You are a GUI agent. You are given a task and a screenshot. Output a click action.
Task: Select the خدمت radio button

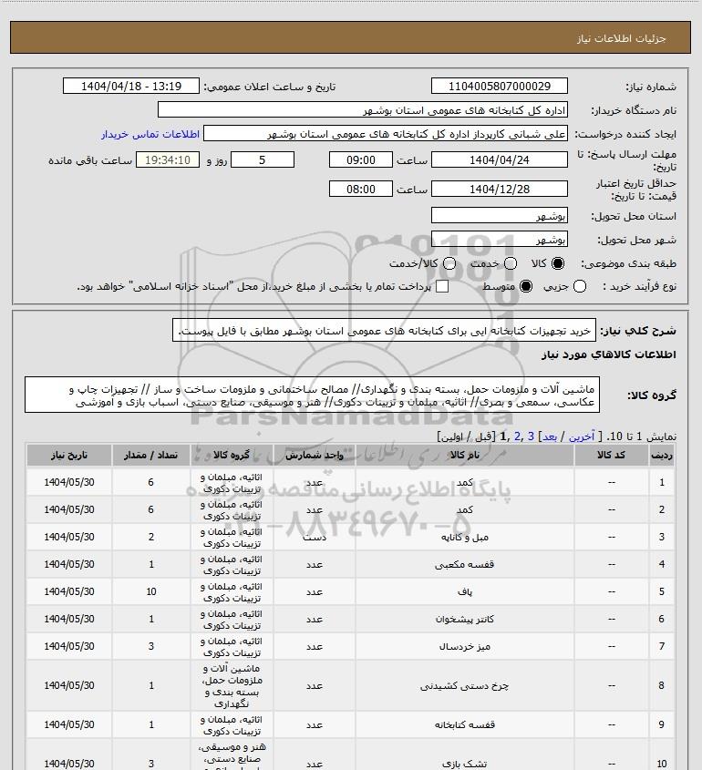point(511,263)
